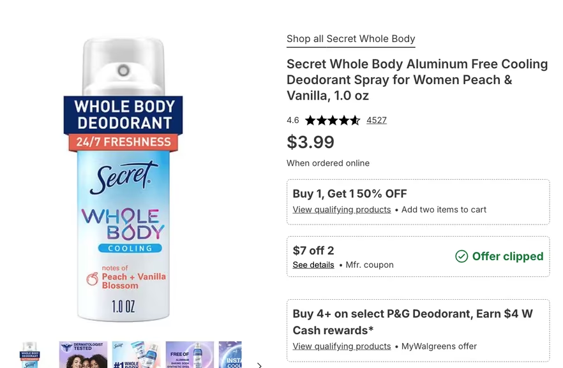View qualifying products for Buy 1 Get 1 offer
Screen dimensions: 563x368
coord(342,209)
